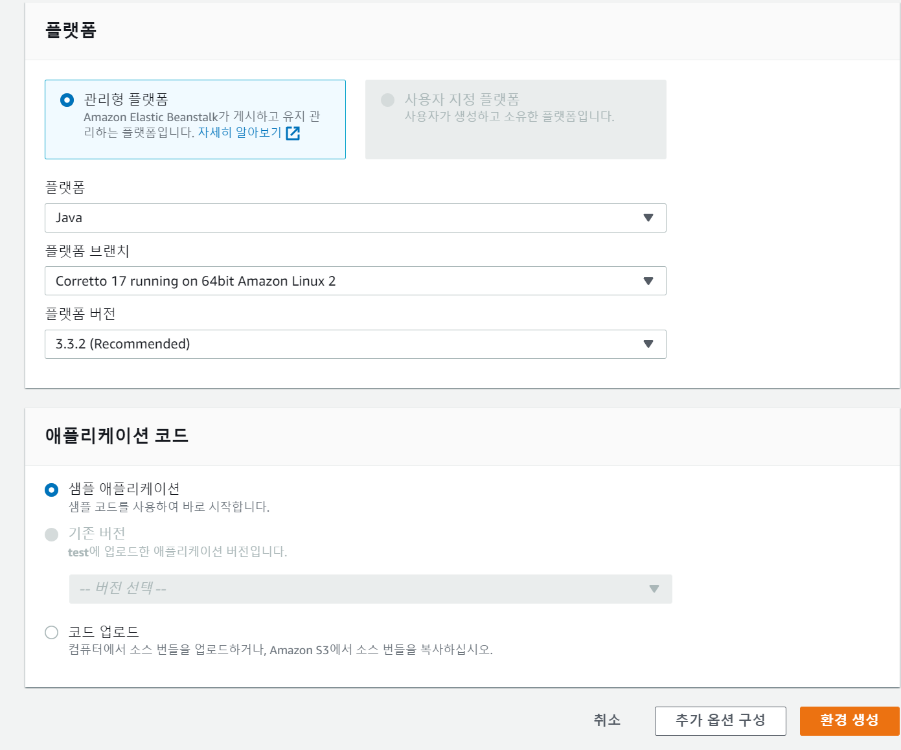Click the text 'test에 업로드한 애플리케이션 버전입니다.'
The width and height of the screenshot is (901, 750).
[177, 551]
